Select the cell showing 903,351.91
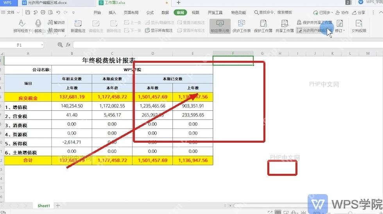The height and width of the screenshot is (214, 383). coord(193,106)
